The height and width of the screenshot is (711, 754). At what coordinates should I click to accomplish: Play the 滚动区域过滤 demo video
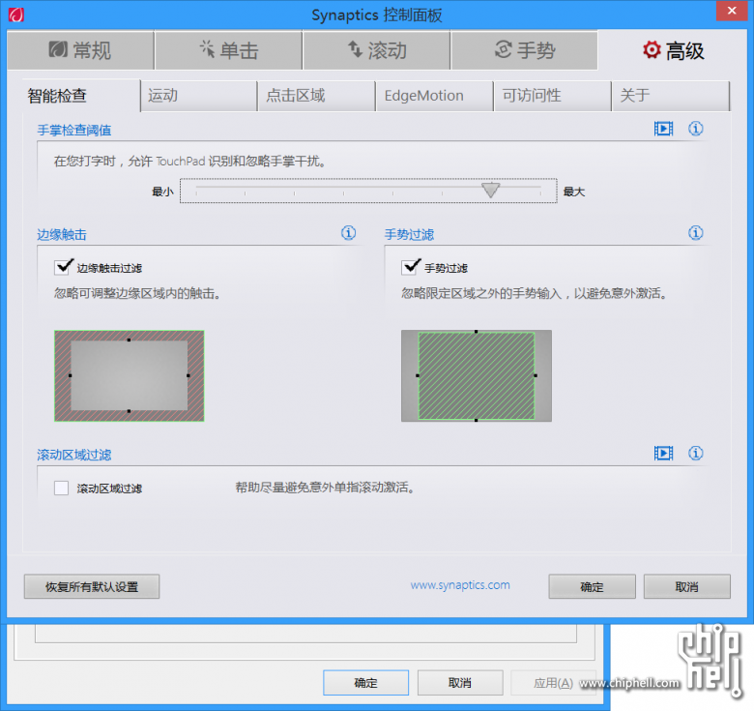point(663,453)
